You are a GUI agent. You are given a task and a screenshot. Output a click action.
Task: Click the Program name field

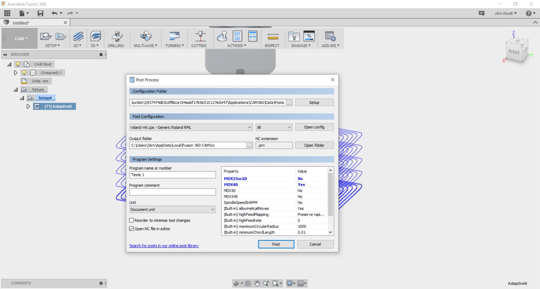pos(172,175)
